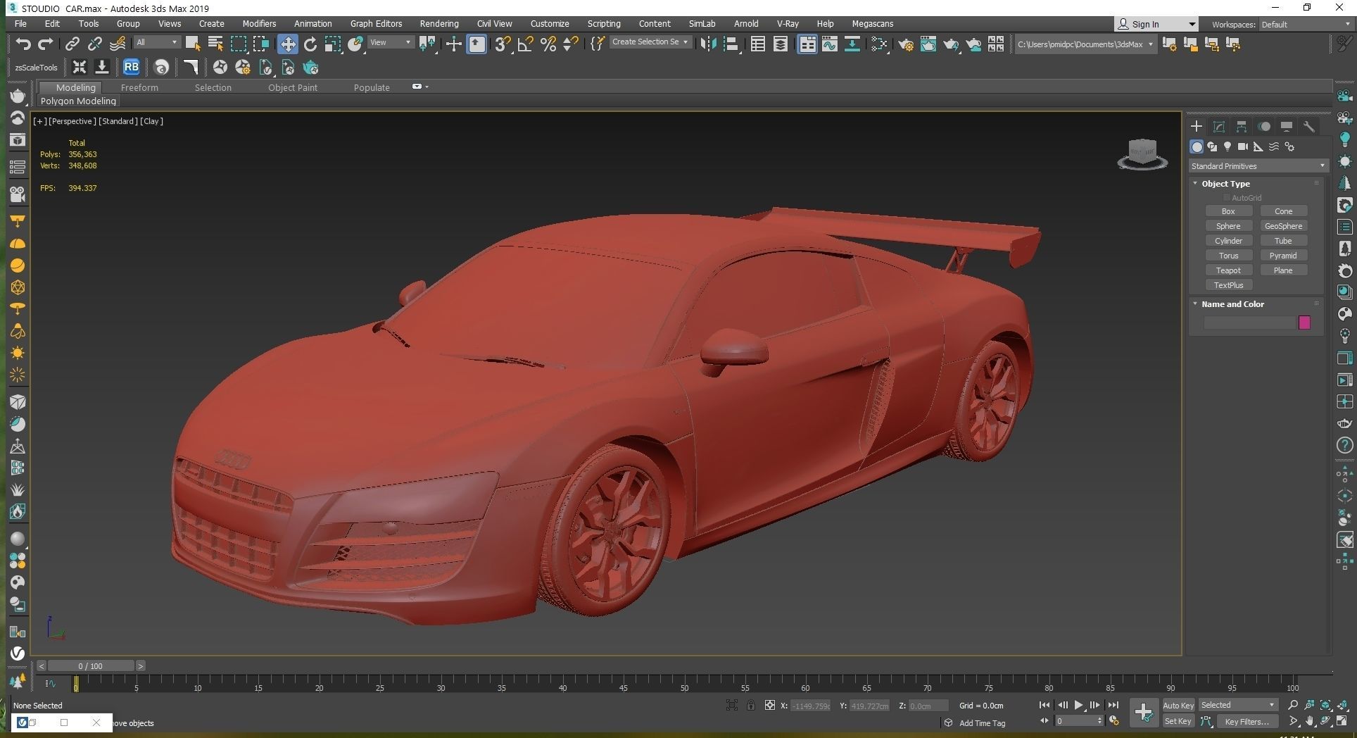Open the Hierarchy panel tab
The width and height of the screenshot is (1357, 738).
1242,126
